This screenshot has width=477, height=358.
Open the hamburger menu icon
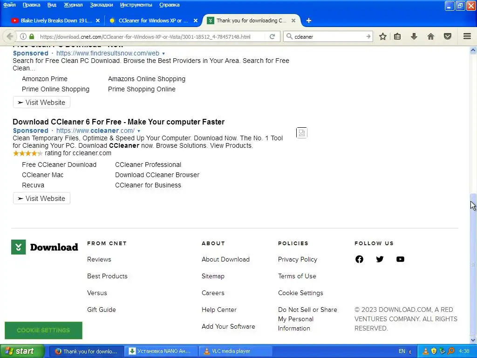tap(467, 36)
